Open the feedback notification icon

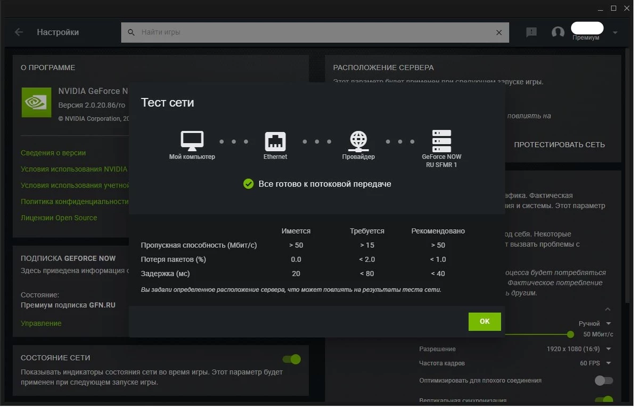(x=531, y=32)
